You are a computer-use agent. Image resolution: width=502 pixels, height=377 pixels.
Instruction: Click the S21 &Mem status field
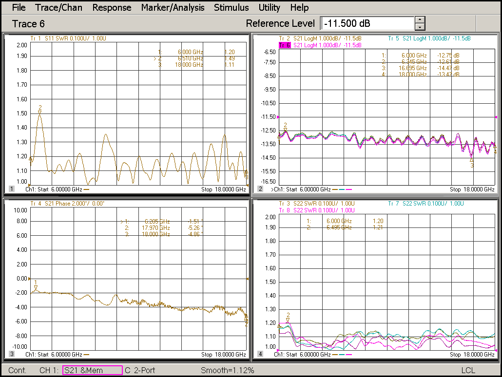click(x=93, y=370)
